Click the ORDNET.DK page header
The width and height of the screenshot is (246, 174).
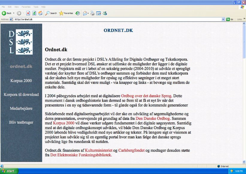coord(118,30)
